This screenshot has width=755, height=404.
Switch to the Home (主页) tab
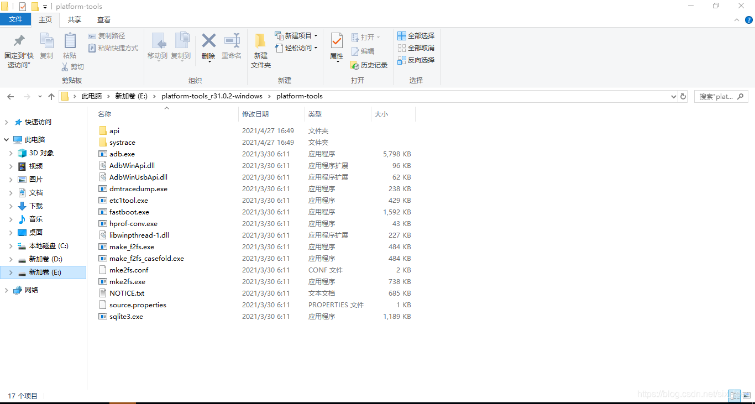tap(45, 19)
